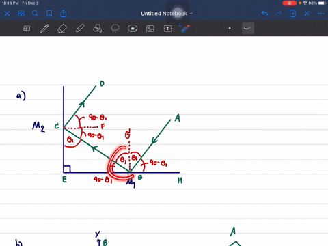The height and width of the screenshot is (246, 328).
Task: Tap the battery indicator in status bar
Action: point(322,3)
